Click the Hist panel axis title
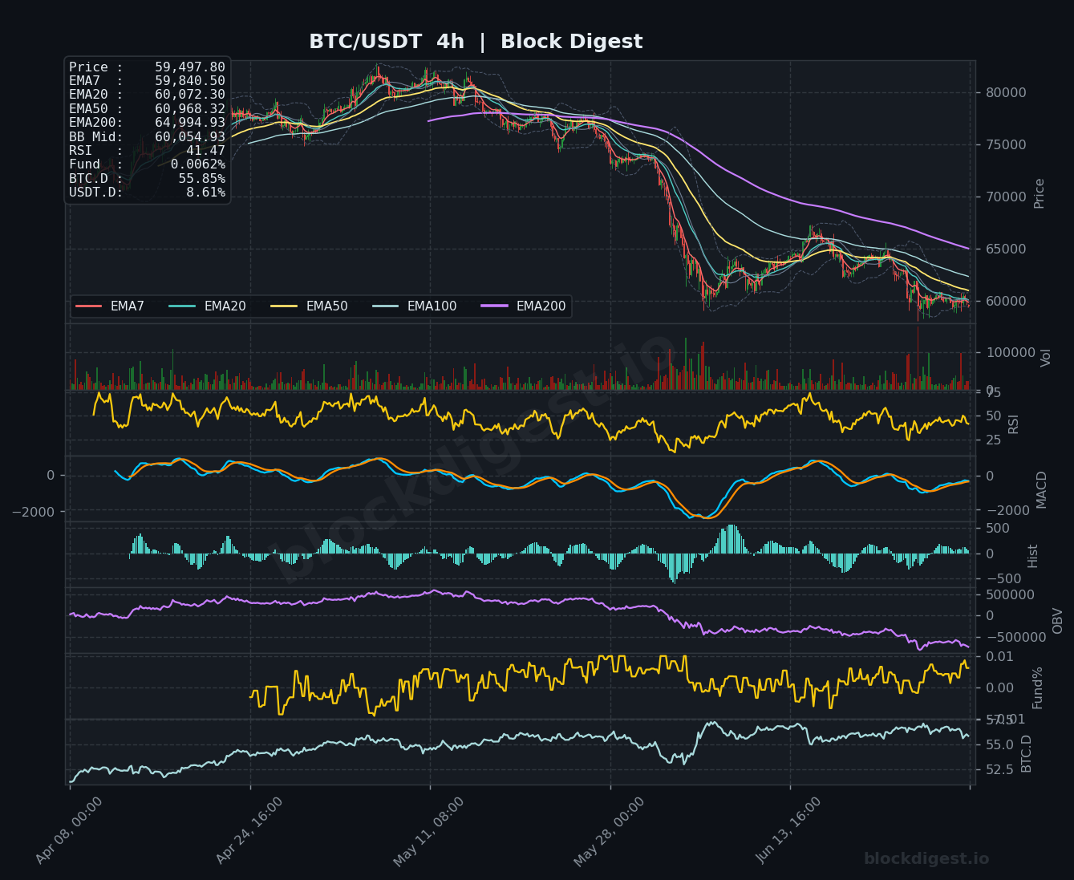1074x880 pixels. [1033, 556]
